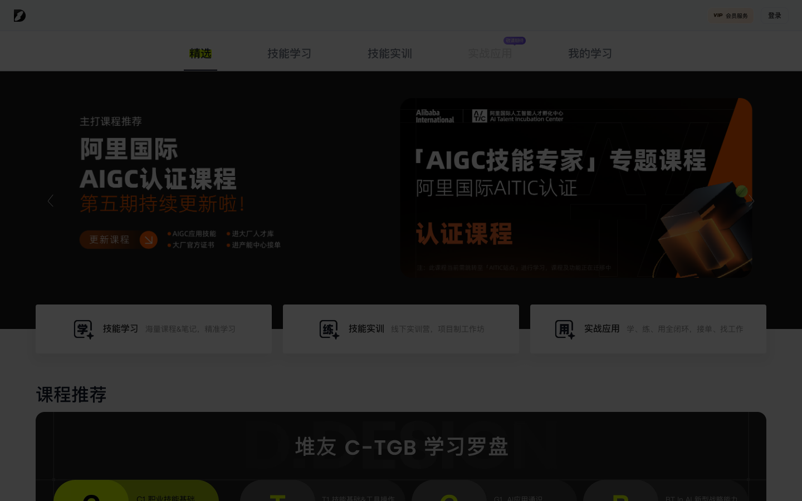Open VIP 会员服务
The width and height of the screenshot is (802, 501).
pos(731,16)
